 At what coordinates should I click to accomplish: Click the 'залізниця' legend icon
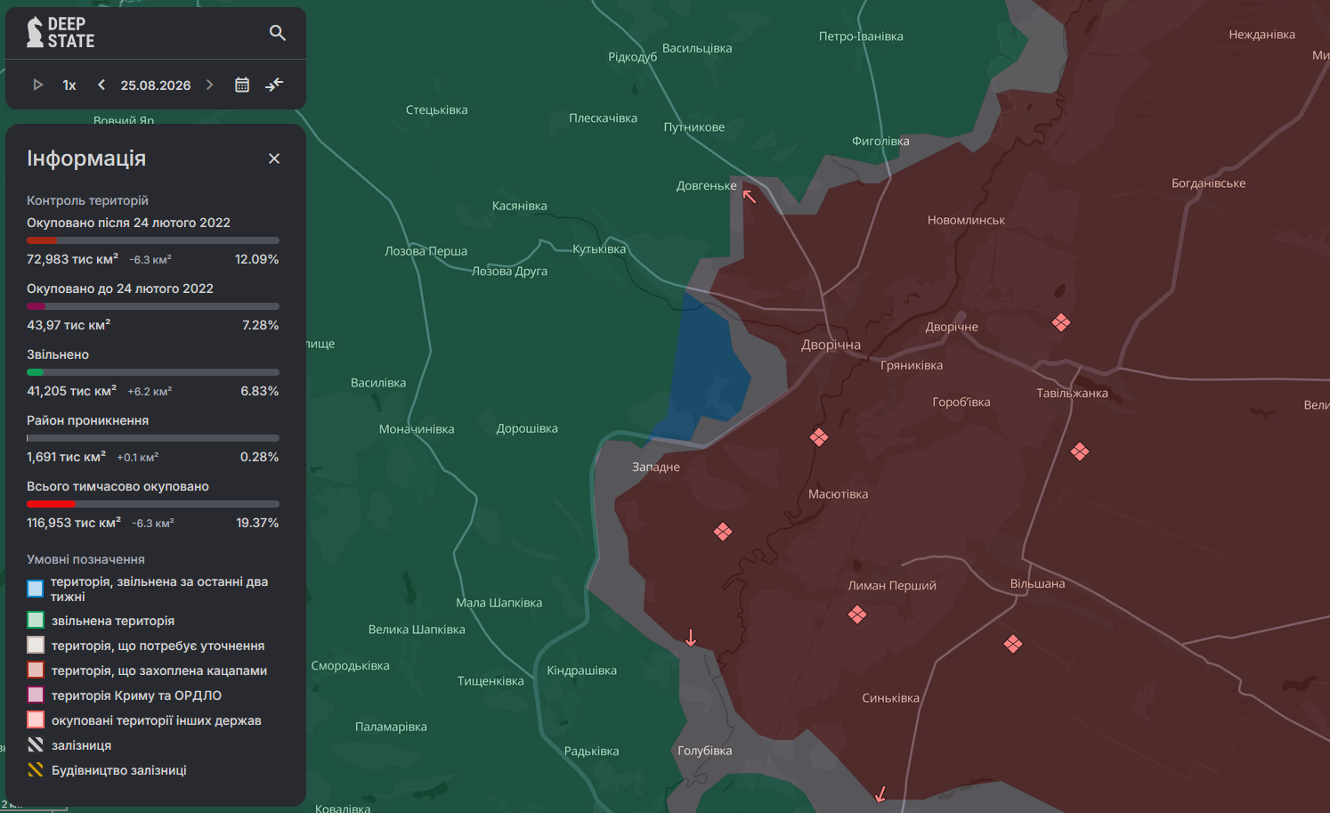[x=36, y=745]
